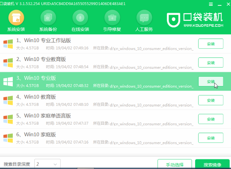Open the 引导修复 boot repair icon
This screenshot has width=231, height=169.
coord(112,18)
